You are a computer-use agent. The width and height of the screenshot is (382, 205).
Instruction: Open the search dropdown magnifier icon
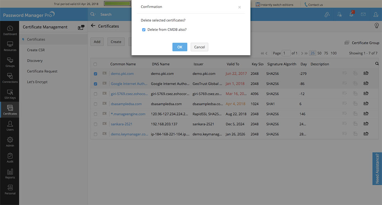(93, 14)
